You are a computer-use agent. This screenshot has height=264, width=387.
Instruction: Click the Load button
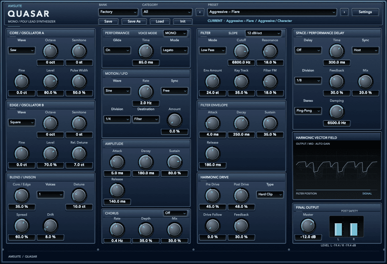tap(160, 21)
